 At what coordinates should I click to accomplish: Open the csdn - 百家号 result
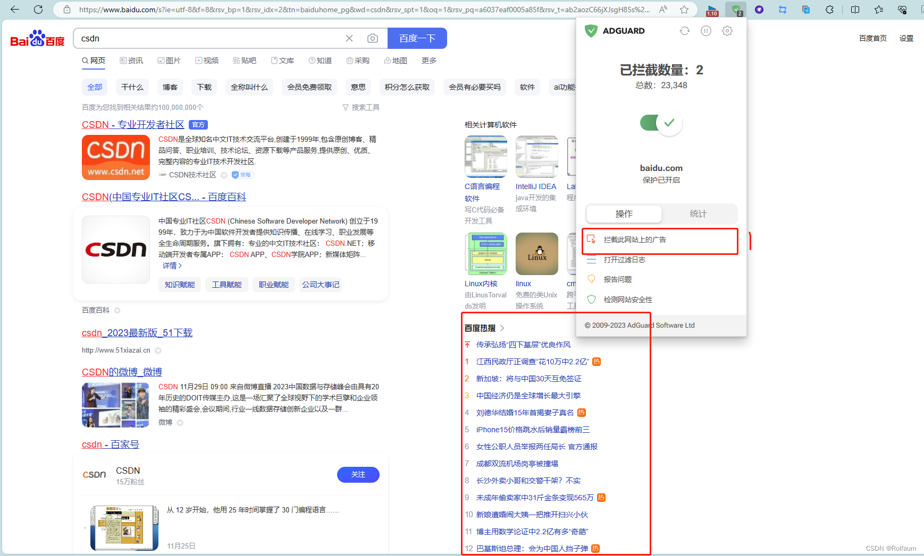click(111, 444)
